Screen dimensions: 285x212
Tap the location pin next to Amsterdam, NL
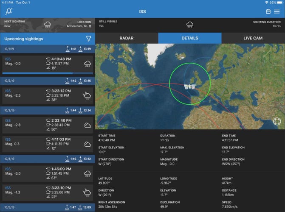point(90,26)
